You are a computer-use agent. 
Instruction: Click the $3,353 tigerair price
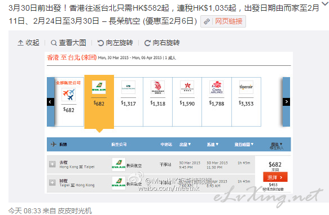click(246, 104)
